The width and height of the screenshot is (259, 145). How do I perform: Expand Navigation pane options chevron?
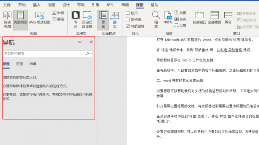click(x=80, y=42)
